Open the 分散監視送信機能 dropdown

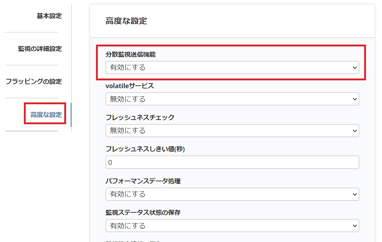(x=232, y=67)
